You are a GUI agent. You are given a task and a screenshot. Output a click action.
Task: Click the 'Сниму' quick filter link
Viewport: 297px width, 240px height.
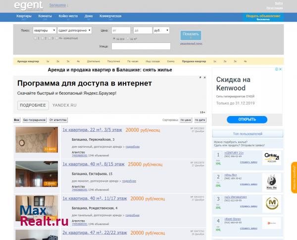tap(171, 61)
